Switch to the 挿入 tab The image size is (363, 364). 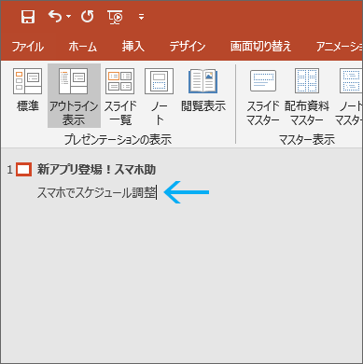tap(133, 47)
